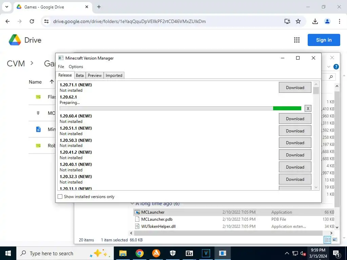Open a new Chrome tab

(x=99, y=7)
